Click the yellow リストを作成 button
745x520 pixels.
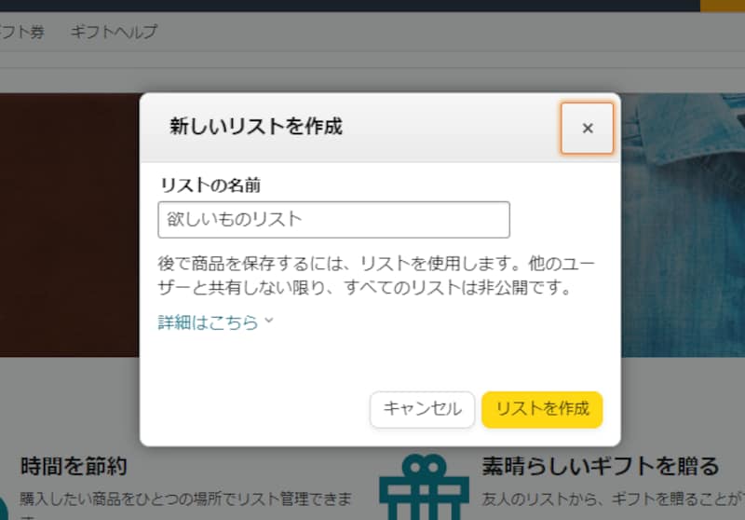tap(542, 409)
